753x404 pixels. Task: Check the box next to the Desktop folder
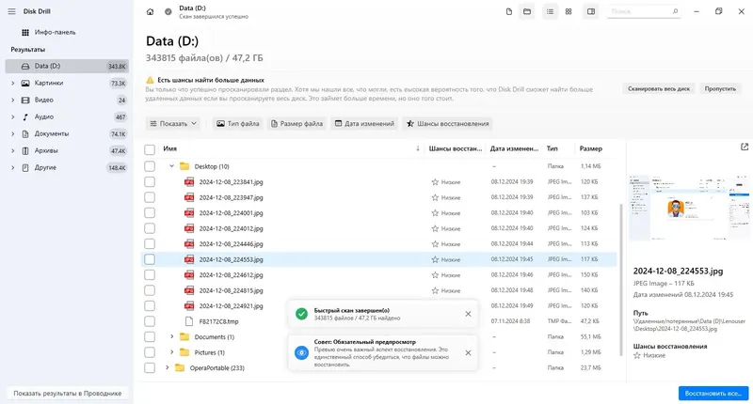tap(150, 166)
